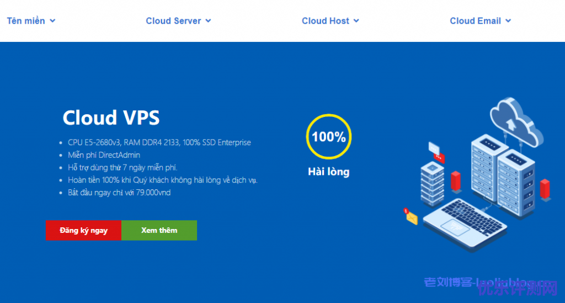
Task: Expand the Tên miền dropdown arrow
Action: pos(53,21)
